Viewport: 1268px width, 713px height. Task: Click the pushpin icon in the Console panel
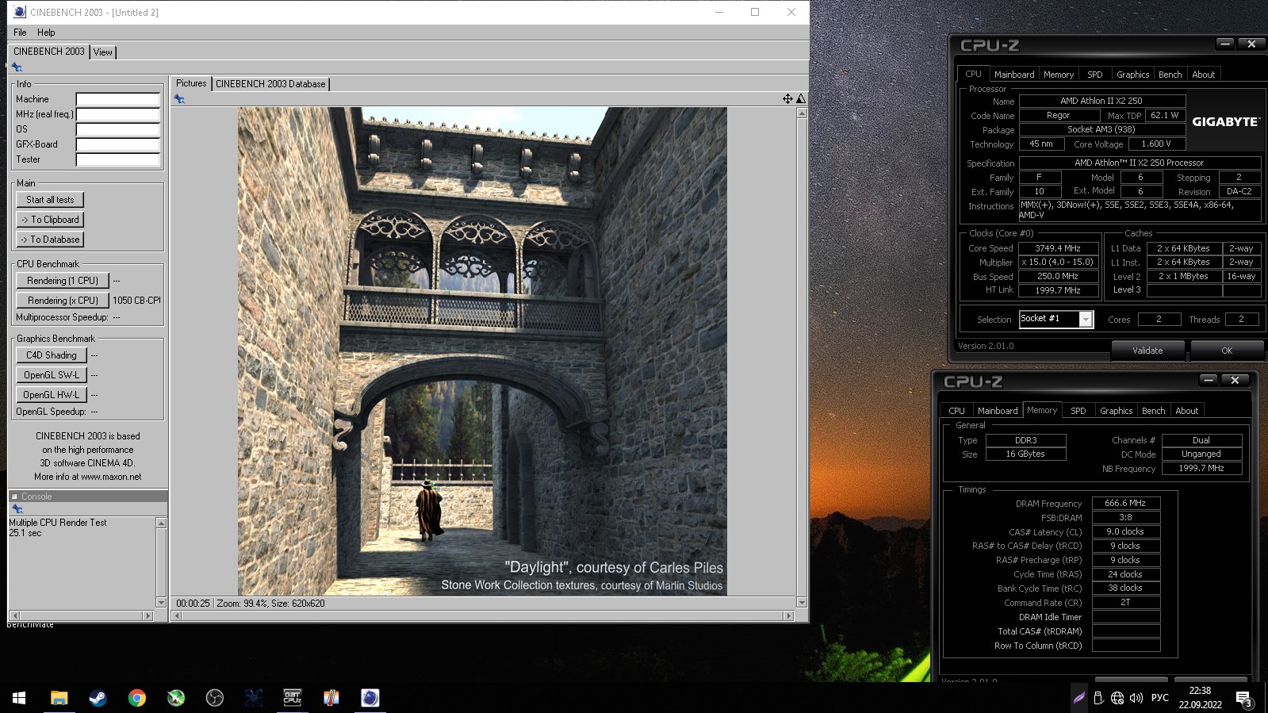(x=17, y=509)
